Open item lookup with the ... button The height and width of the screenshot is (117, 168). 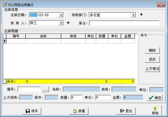click(46, 90)
